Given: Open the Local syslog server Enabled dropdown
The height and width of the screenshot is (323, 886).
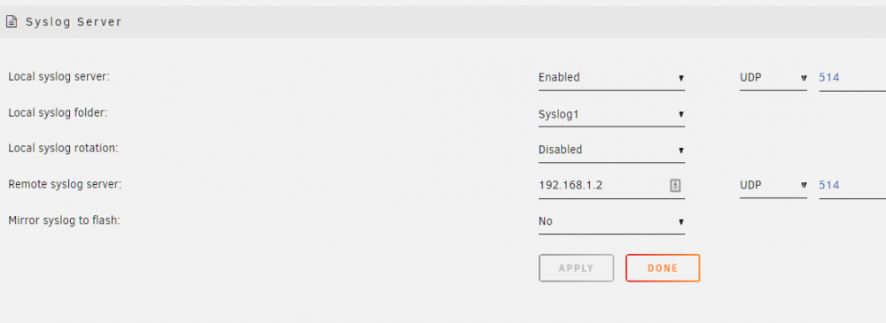Looking at the screenshot, I should click(x=611, y=78).
